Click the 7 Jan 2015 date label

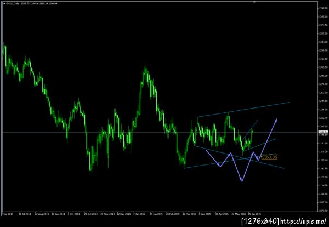pos(139,214)
